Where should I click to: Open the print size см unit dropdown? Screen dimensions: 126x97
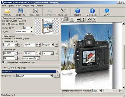(x=52, y=53)
